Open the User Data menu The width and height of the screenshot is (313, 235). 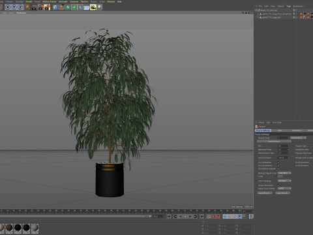[x=276, y=122]
